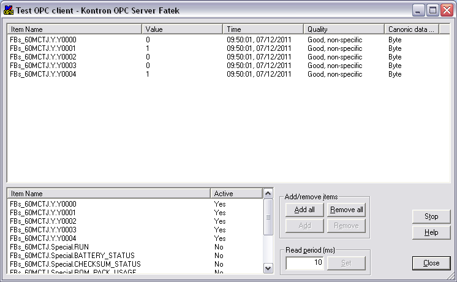Minimize the Test OPC client window
457x282 pixels.
tap(418, 10)
